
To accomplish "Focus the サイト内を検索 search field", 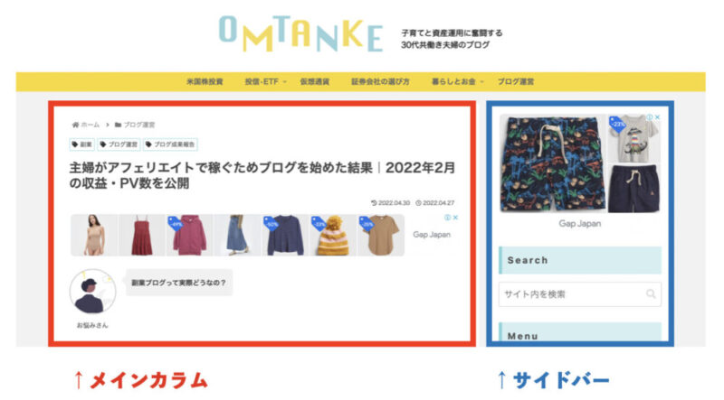I will [x=580, y=294].
